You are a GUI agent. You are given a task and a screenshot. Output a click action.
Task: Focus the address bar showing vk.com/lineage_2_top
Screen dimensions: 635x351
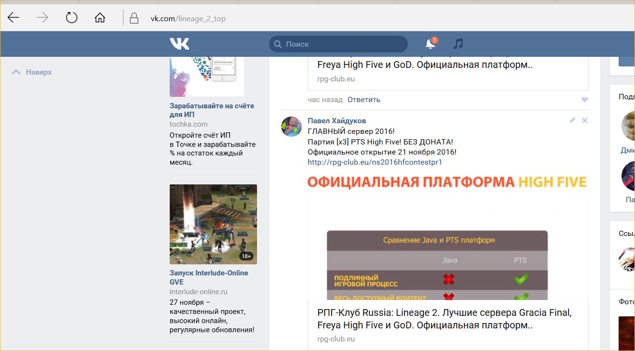(188, 19)
